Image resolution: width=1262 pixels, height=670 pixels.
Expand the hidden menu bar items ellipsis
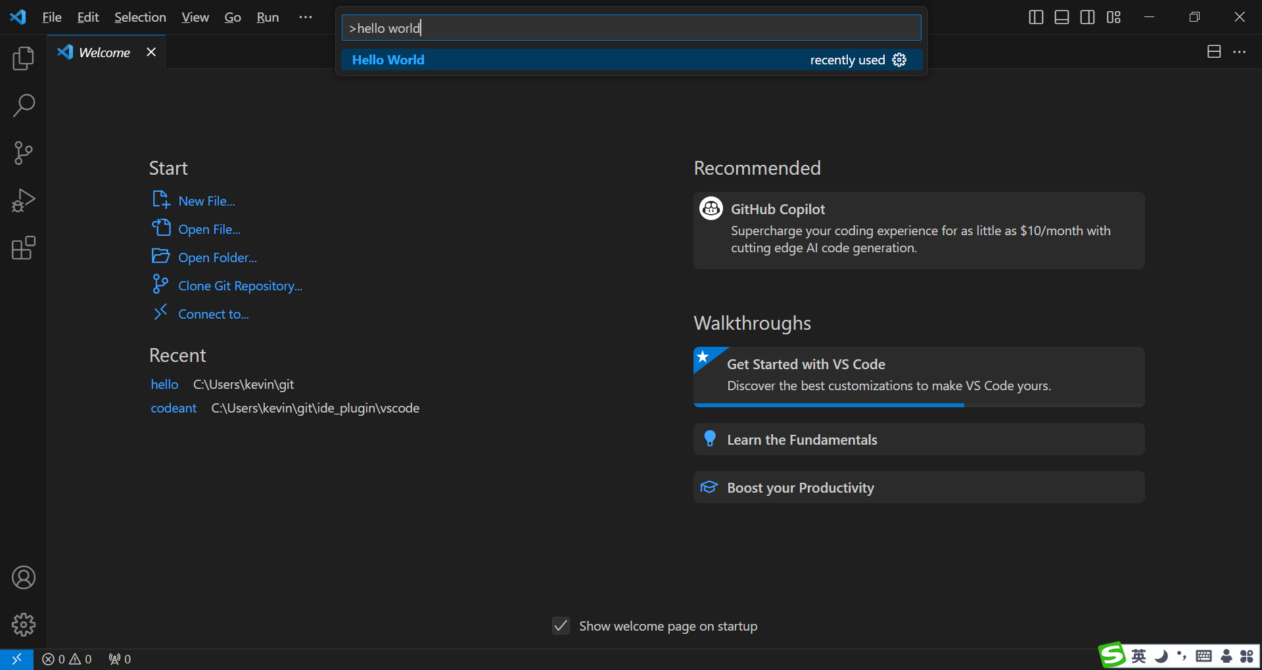pos(306,17)
